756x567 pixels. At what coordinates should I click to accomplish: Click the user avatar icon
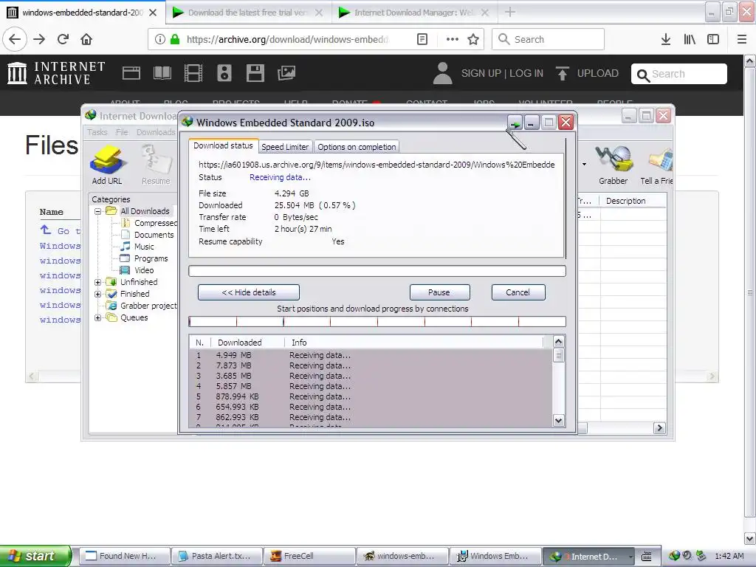click(x=442, y=73)
